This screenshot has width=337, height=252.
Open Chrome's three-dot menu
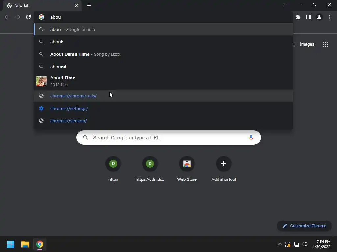click(x=330, y=17)
